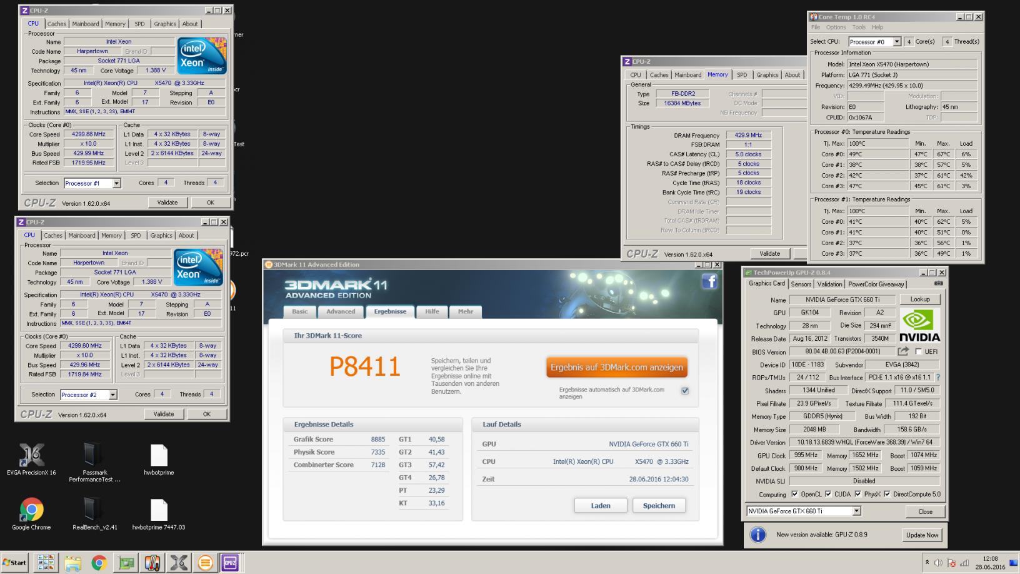This screenshot has height=574, width=1020.
Task: Open the Processor #1 selection dropdown in CPU-Z
Action: pyautogui.click(x=116, y=183)
